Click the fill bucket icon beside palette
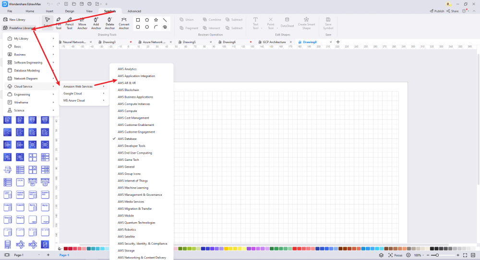Screen dimensions: 480x260 60,249
